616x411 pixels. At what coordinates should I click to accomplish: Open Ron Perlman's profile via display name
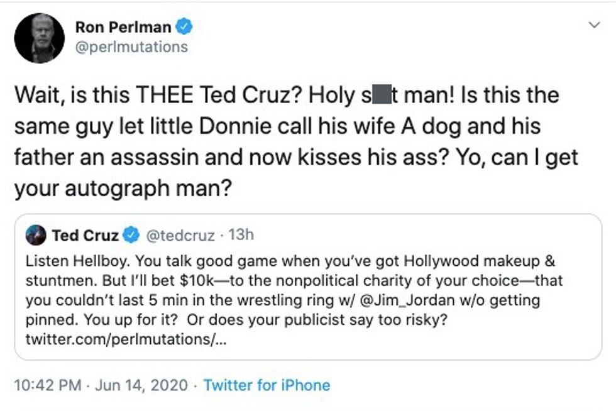click(x=122, y=26)
